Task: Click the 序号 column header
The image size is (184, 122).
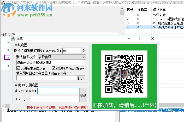Action: [130, 10]
